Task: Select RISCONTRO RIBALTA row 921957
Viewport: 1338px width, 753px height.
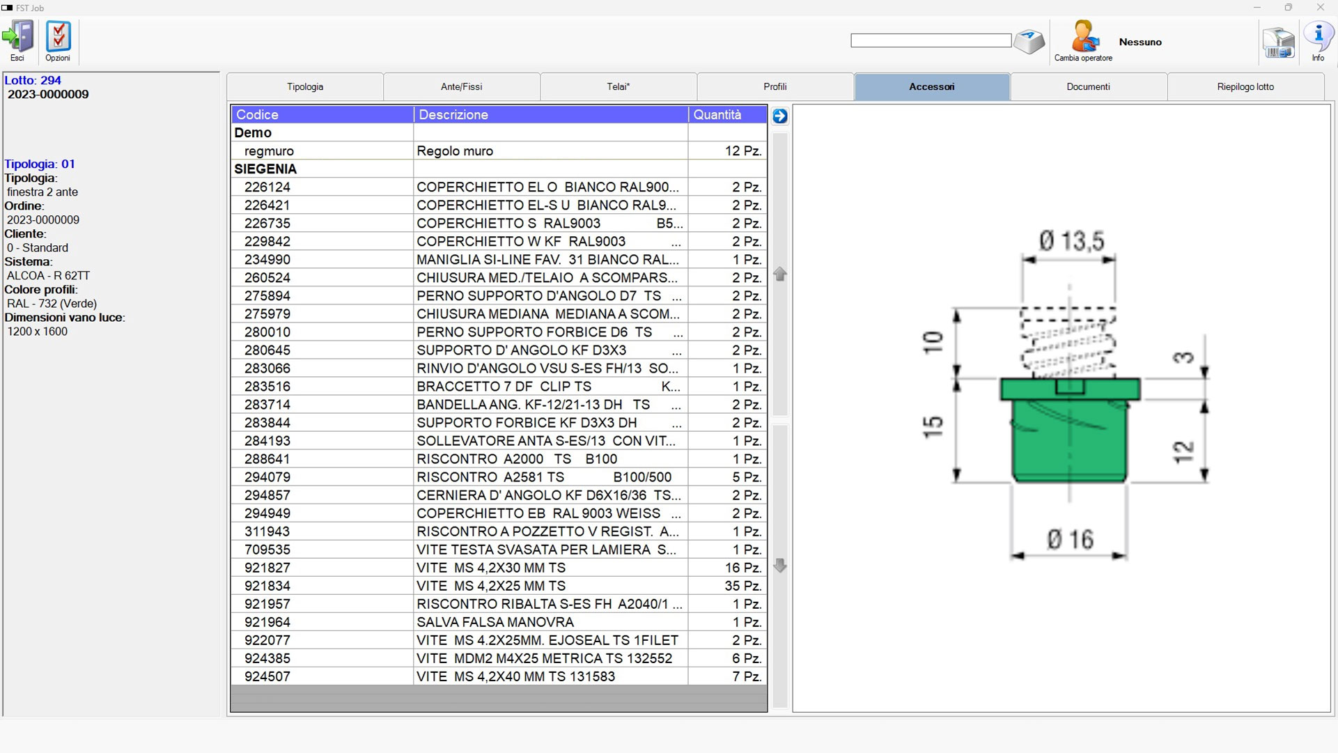Action: pyautogui.click(x=499, y=603)
